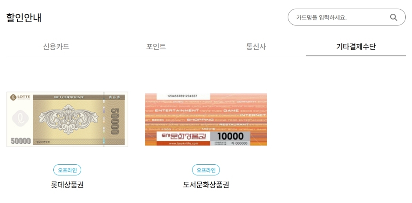This screenshot has height=203, width=412.
Task: Click www.booknlife.com on the voucher
Action: (183, 144)
